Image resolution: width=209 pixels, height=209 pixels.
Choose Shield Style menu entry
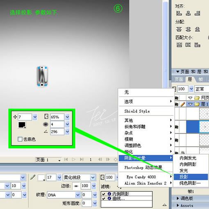pos(146,111)
